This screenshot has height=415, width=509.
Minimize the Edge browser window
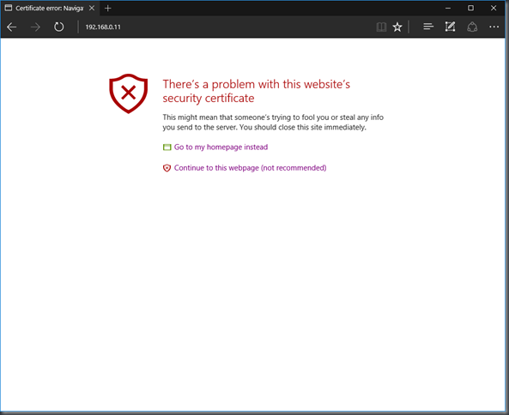(x=448, y=8)
